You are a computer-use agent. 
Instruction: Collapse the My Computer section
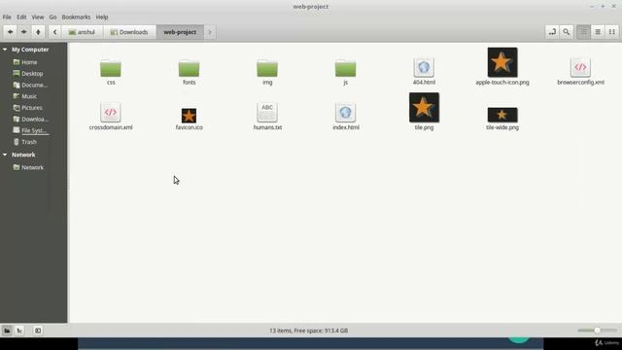coord(5,50)
